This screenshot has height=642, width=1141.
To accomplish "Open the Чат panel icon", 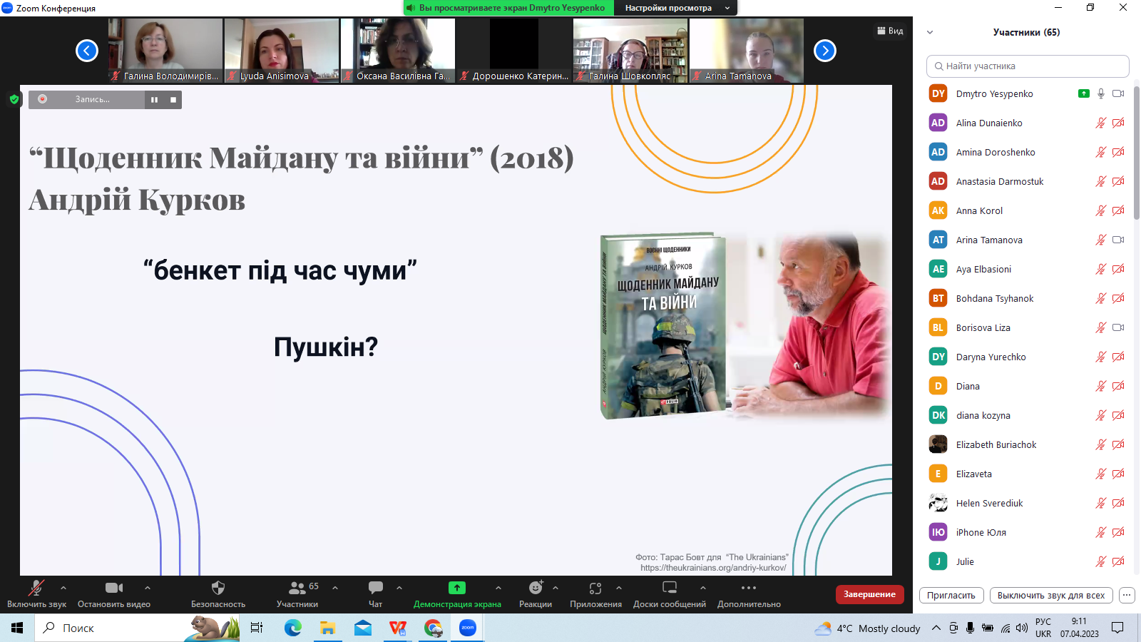I will [375, 588].
